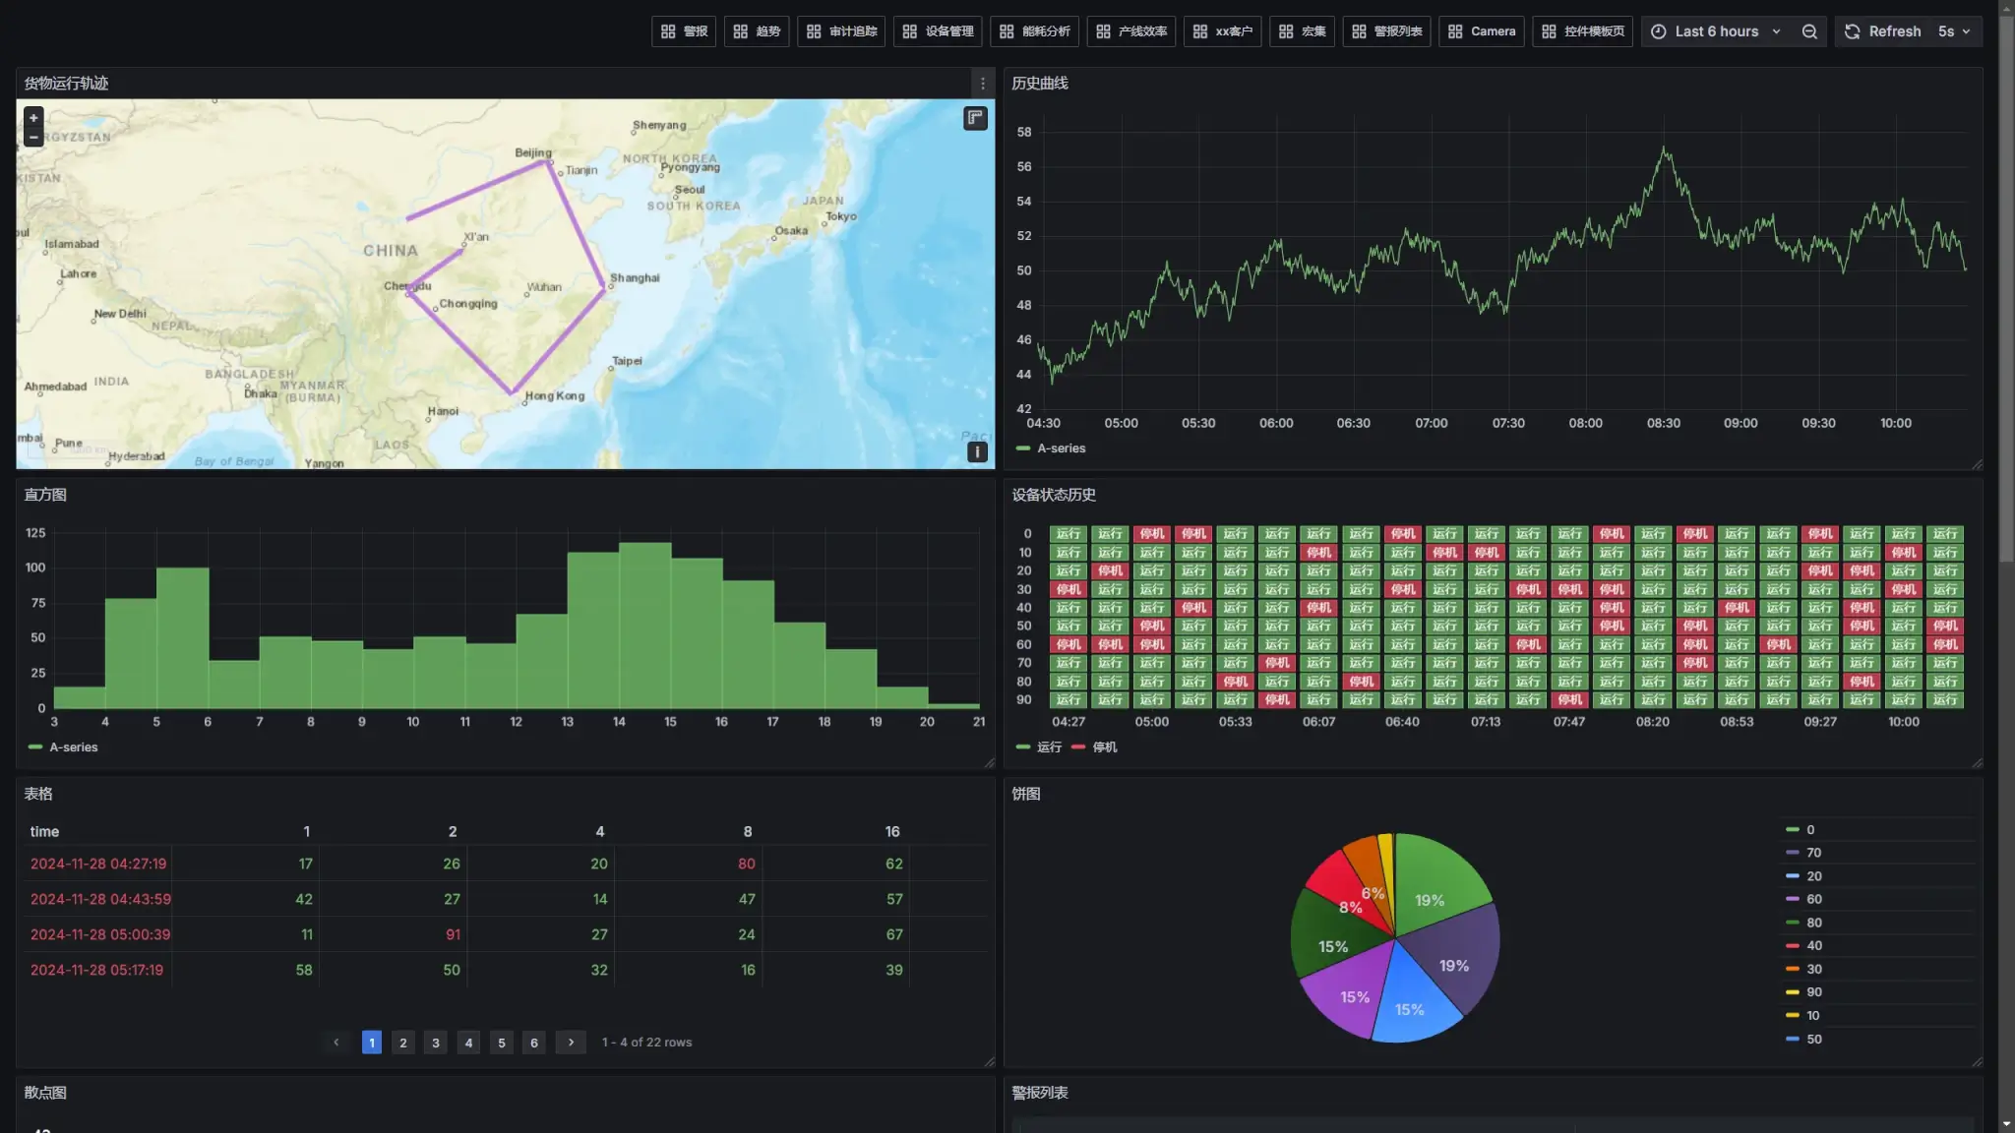Viewport: 2015px width, 1133px height.
Task: Go to the next table page arrow
Action: pos(571,1043)
